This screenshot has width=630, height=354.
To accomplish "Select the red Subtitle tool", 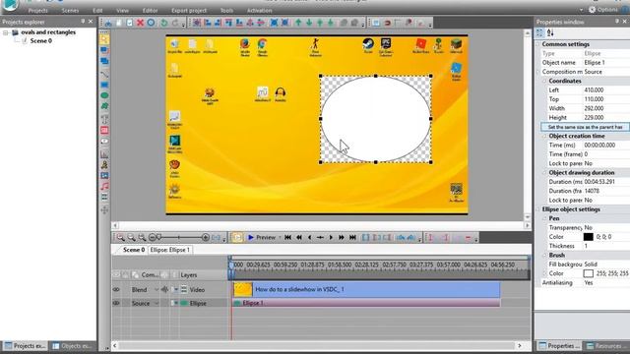I will click(104, 130).
